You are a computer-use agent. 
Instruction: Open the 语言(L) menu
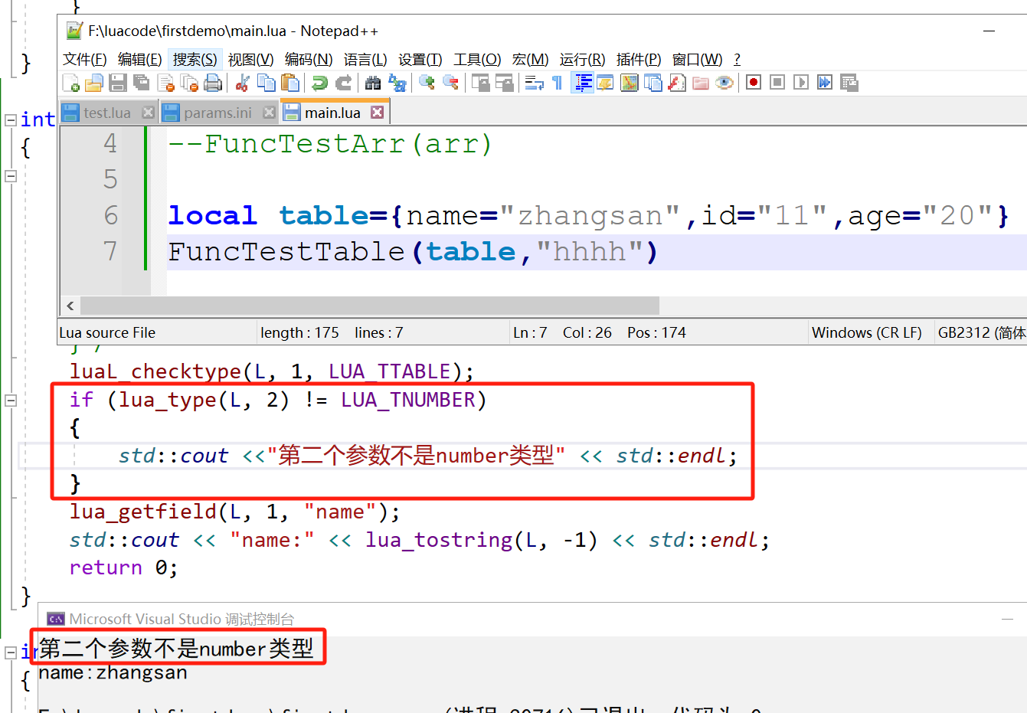(x=365, y=59)
